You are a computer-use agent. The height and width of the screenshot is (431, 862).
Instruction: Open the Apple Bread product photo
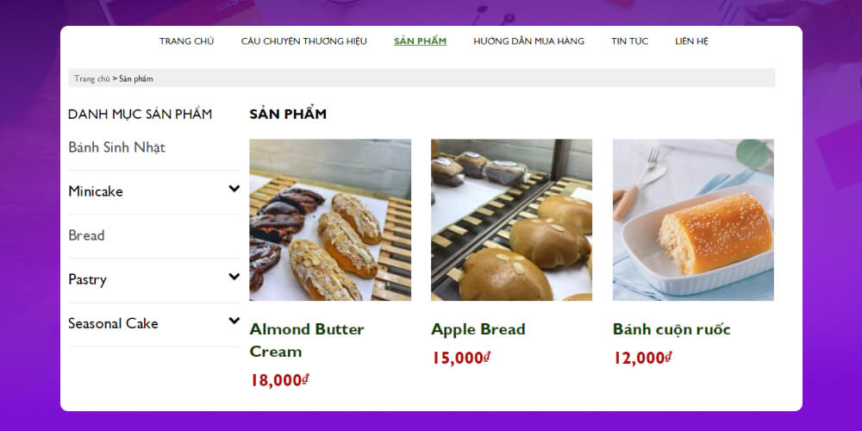click(x=511, y=220)
